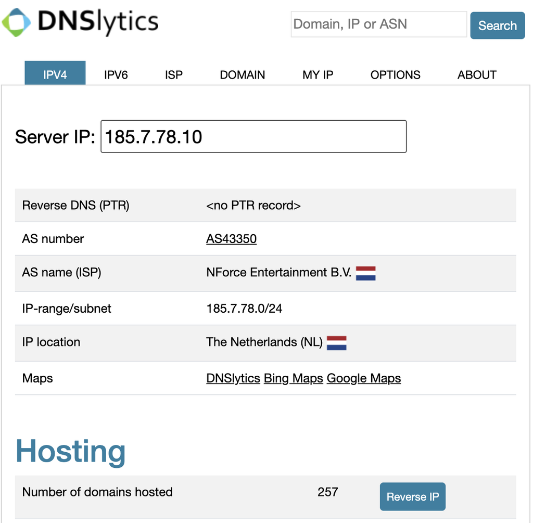Switch to the IPV4 tab
Image resolution: width=533 pixels, height=523 pixels.
pyautogui.click(x=55, y=73)
